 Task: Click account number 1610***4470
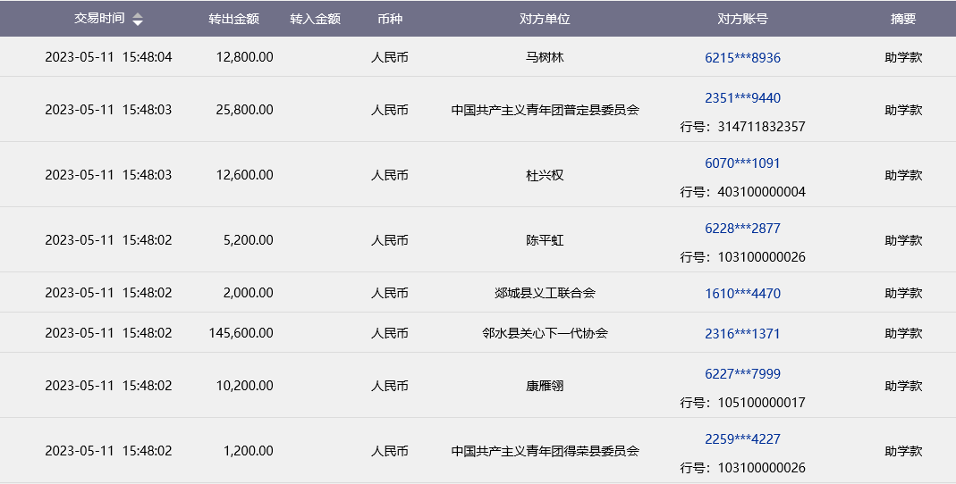742,293
